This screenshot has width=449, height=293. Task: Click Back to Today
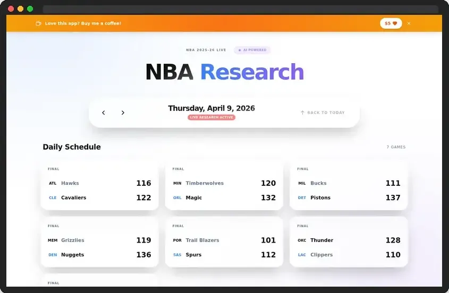323,113
